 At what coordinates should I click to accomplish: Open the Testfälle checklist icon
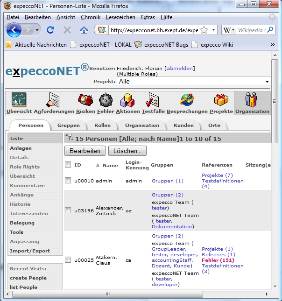(152, 100)
